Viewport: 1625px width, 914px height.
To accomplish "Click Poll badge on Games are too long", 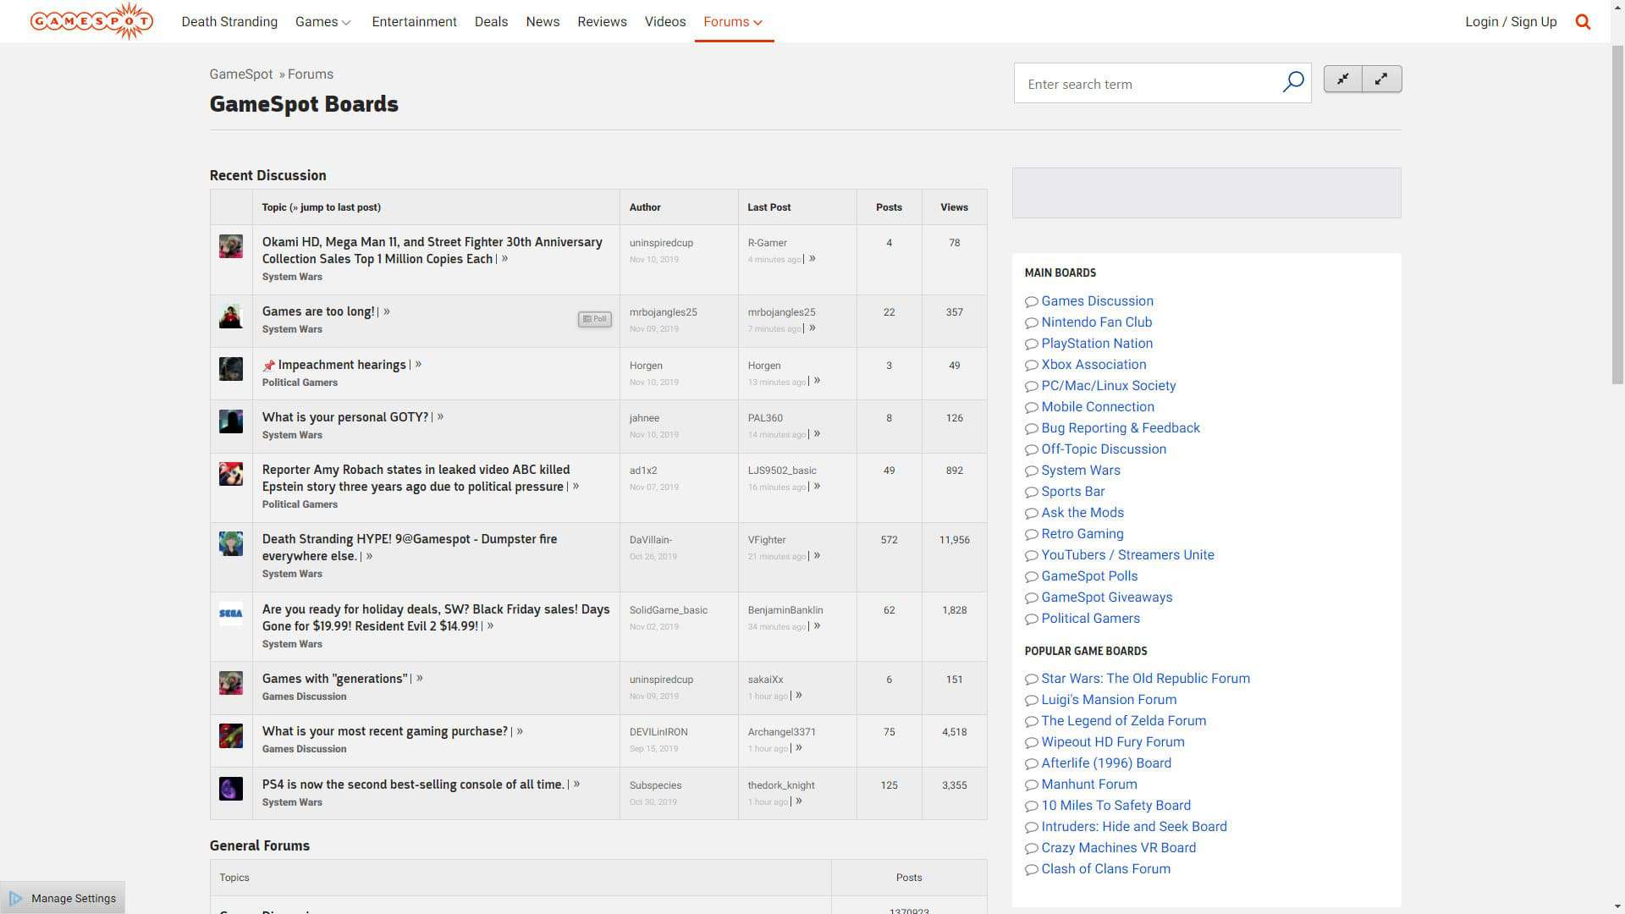I will [595, 319].
